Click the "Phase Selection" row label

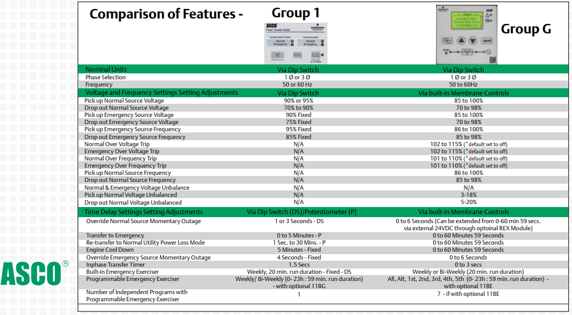tap(106, 78)
